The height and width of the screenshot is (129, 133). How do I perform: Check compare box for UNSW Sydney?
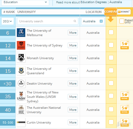click(x=111, y=96)
